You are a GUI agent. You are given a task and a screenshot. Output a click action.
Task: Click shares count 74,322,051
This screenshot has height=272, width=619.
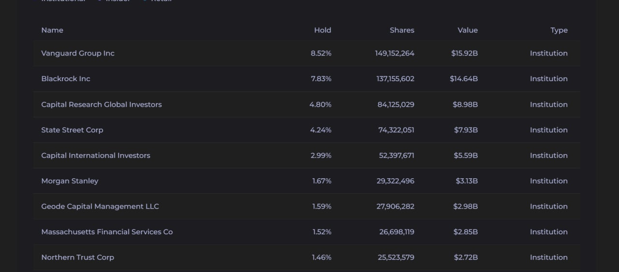coord(397,130)
